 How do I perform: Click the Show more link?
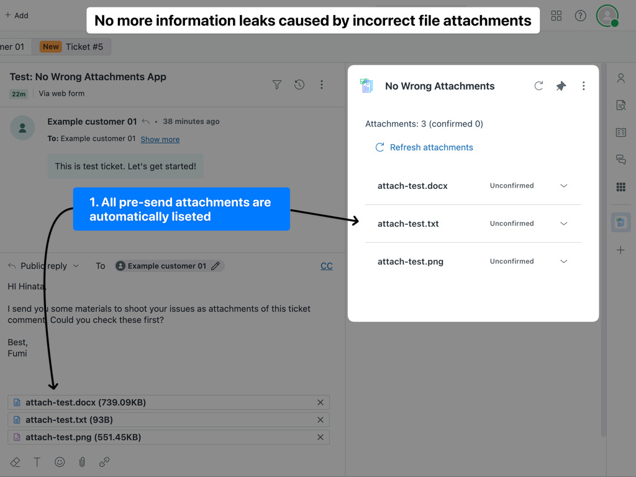160,139
